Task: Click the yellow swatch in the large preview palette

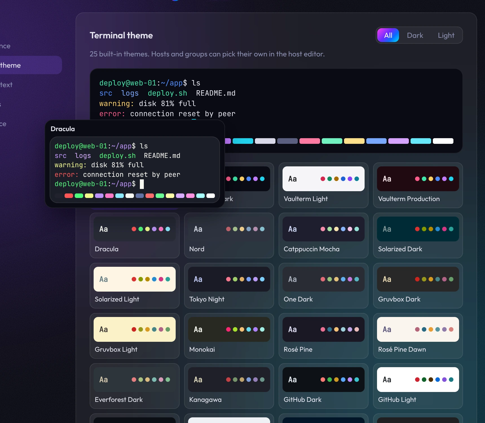Action: click(x=354, y=141)
